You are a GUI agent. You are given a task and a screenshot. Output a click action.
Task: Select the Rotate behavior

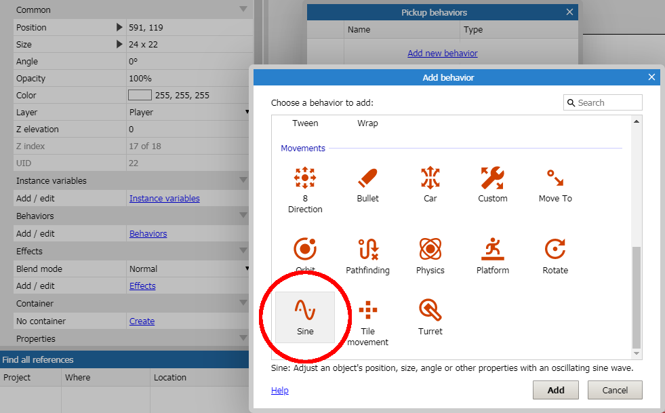pyautogui.click(x=555, y=250)
